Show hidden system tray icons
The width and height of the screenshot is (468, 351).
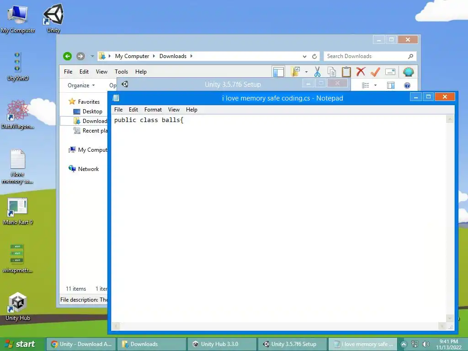tap(404, 344)
